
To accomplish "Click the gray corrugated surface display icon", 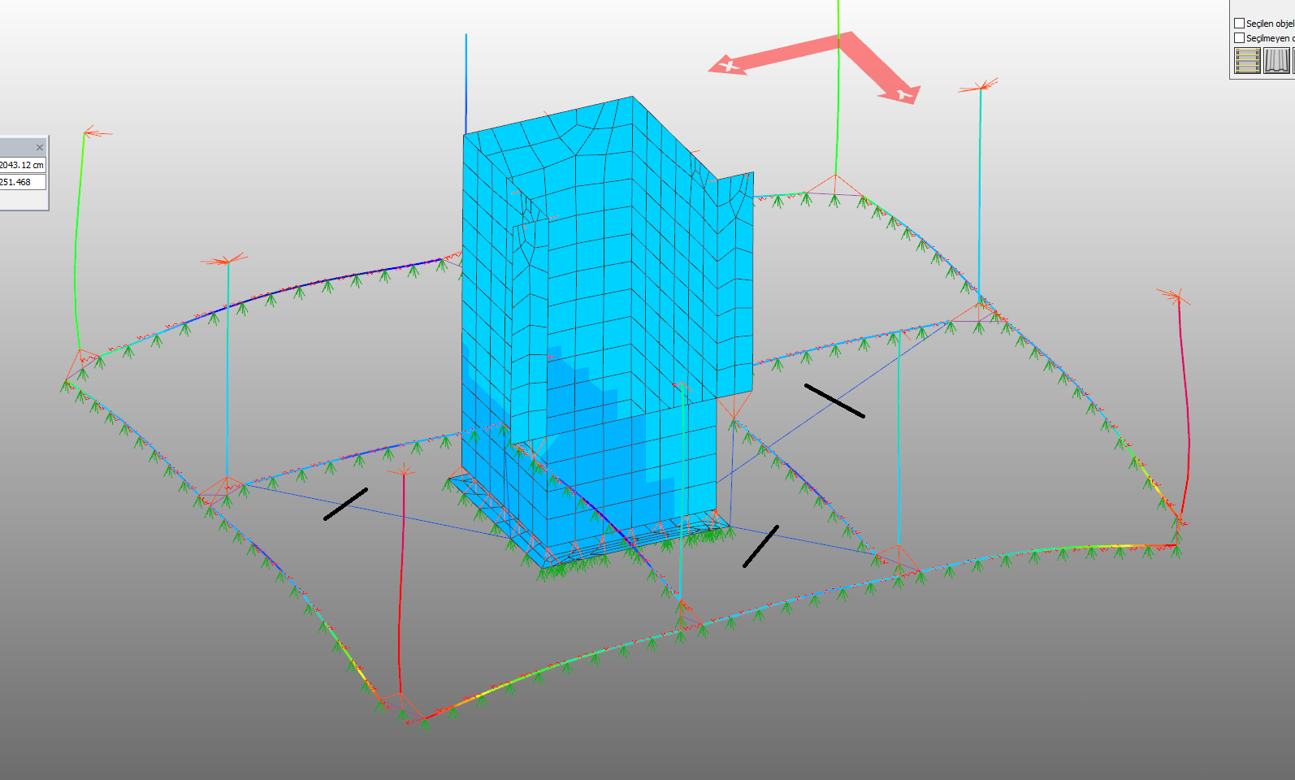I will [1276, 60].
